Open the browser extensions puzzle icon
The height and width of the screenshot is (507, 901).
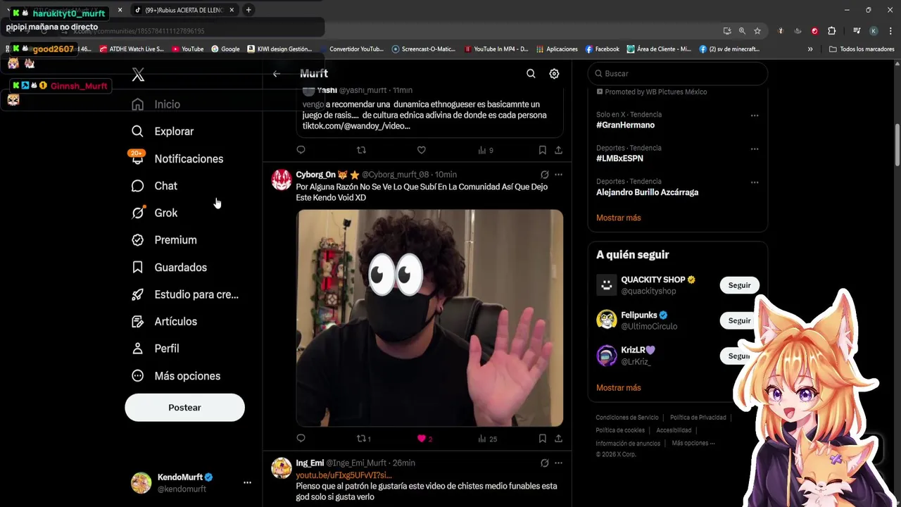pyautogui.click(x=832, y=31)
